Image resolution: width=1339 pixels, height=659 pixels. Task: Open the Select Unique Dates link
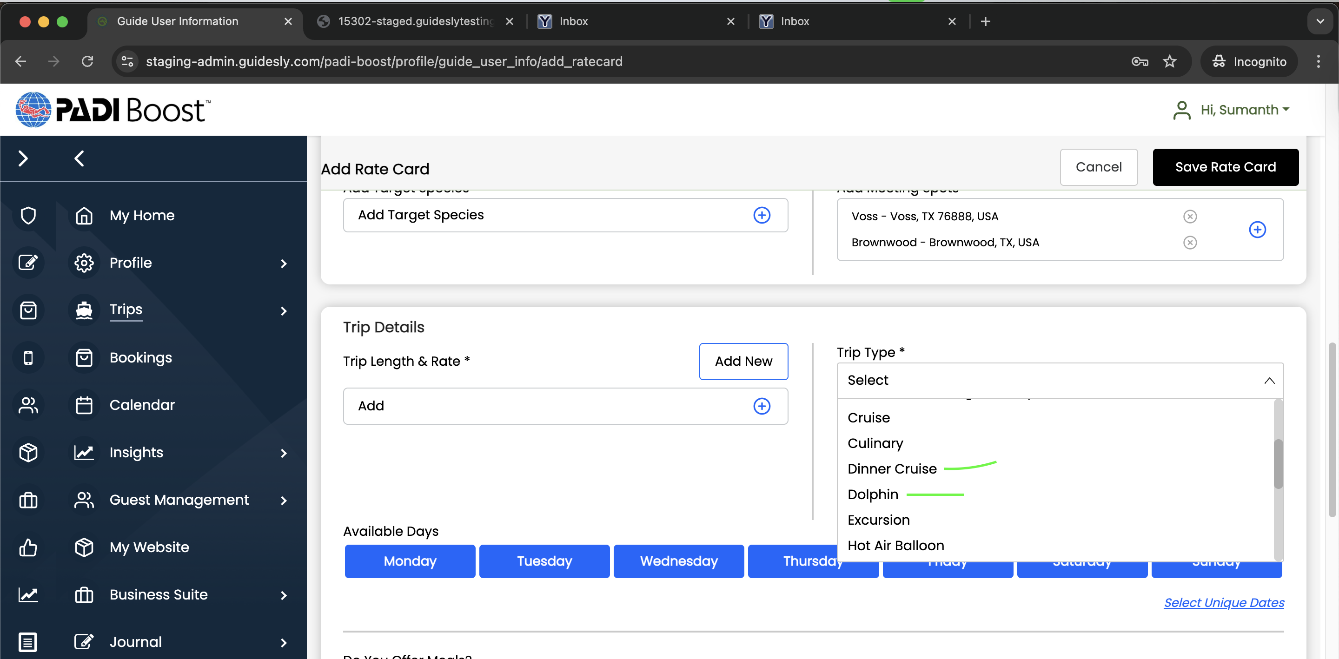coord(1224,602)
